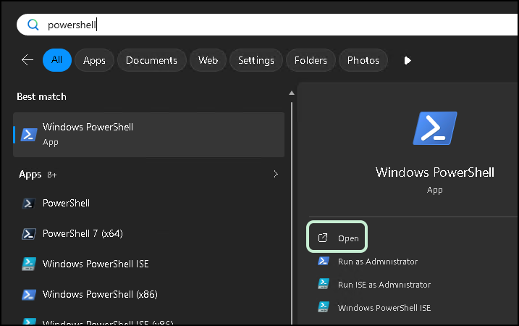Click the results list vertical scrollbar
Image resolution: width=519 pixels, height=326 pixels.
pyautogui.click(x=292, y=212)
